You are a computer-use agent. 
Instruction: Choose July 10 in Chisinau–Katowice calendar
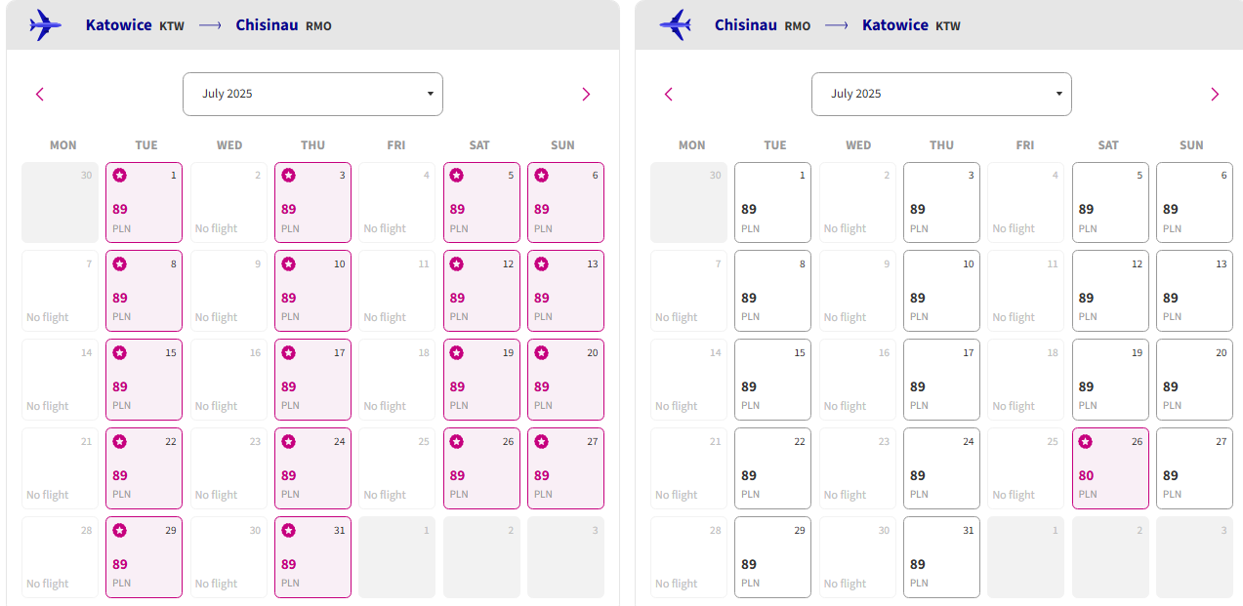941,291
